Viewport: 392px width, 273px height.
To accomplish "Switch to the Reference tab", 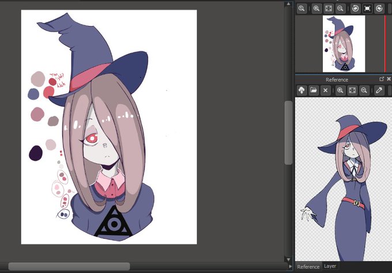I will coord(308,267).
